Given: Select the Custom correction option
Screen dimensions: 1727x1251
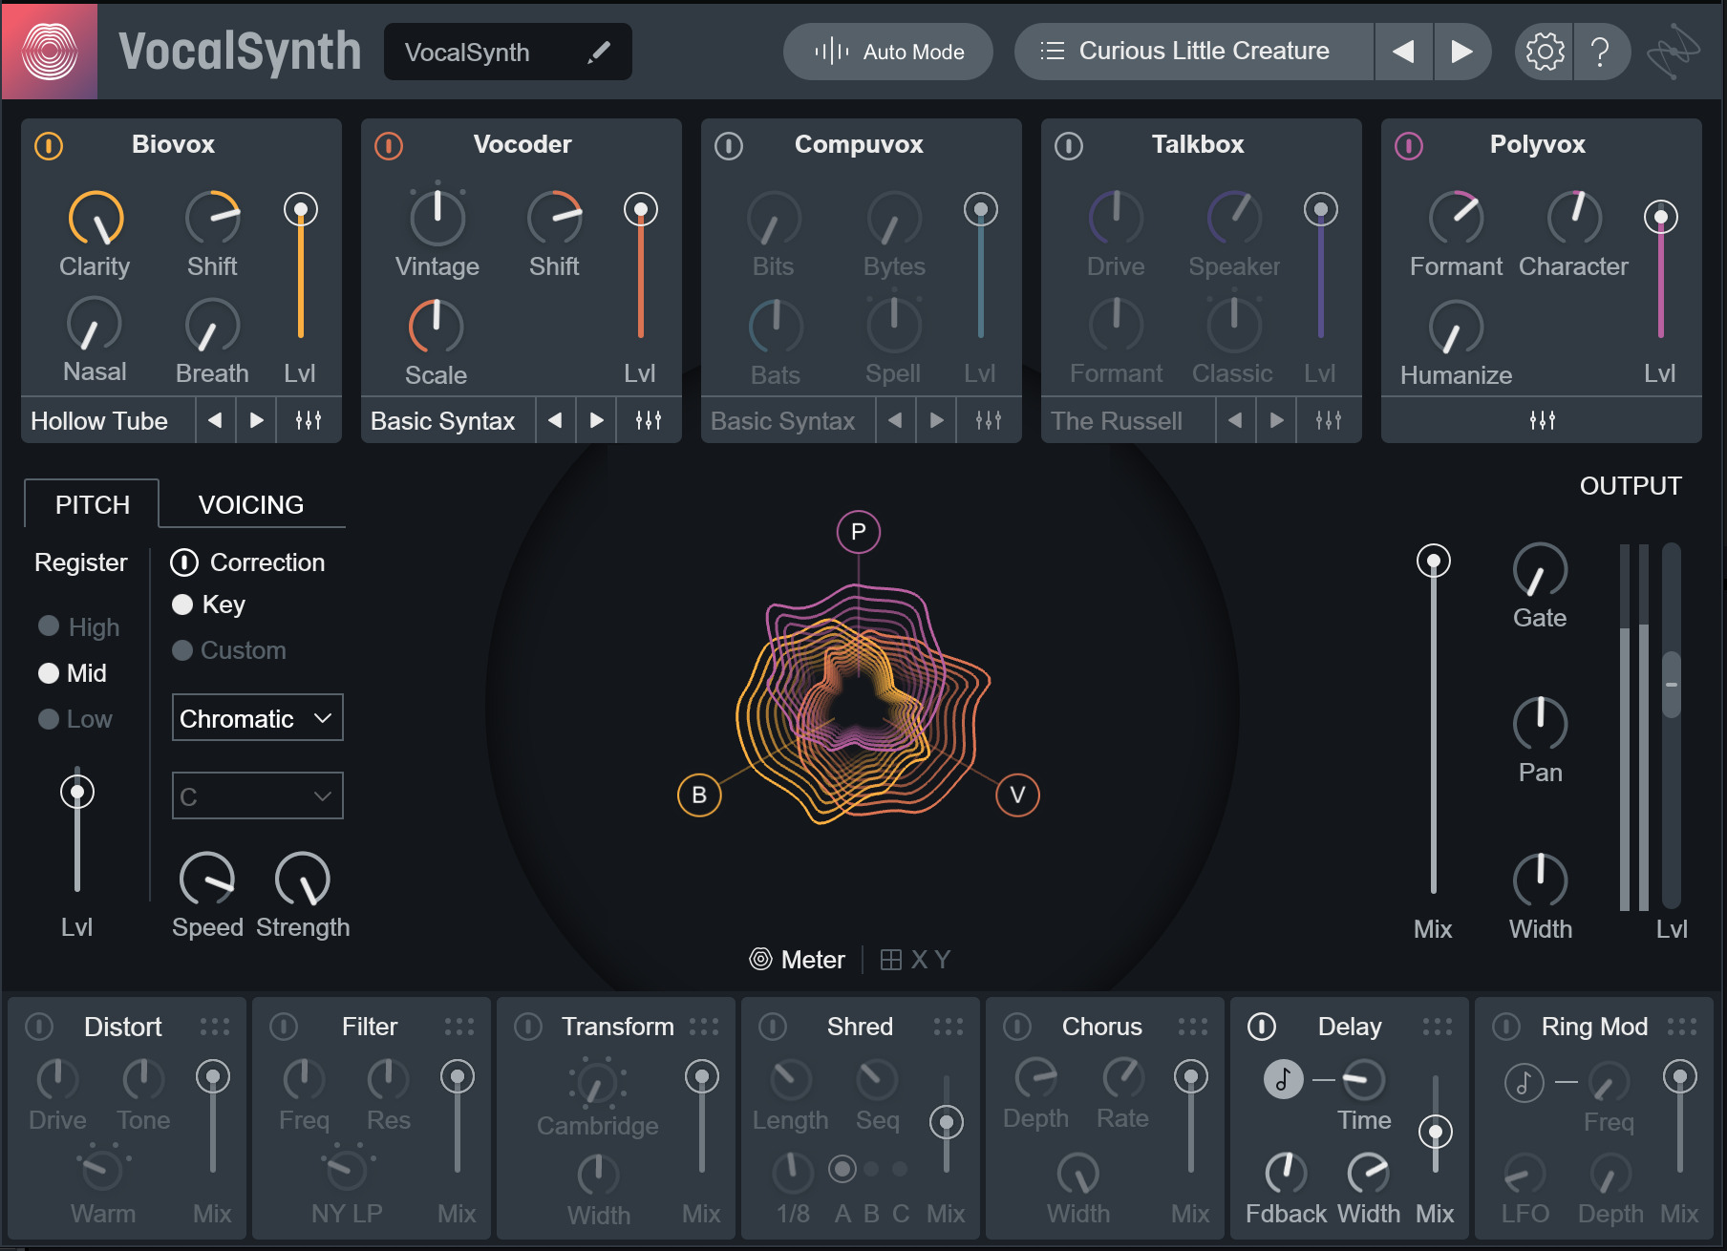Looking at the screenshot, I should coord(229,650).
